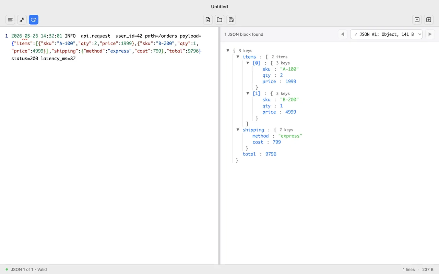Click the green valid status dot
This screenshot has height=274, width=439.
[7, 270]
